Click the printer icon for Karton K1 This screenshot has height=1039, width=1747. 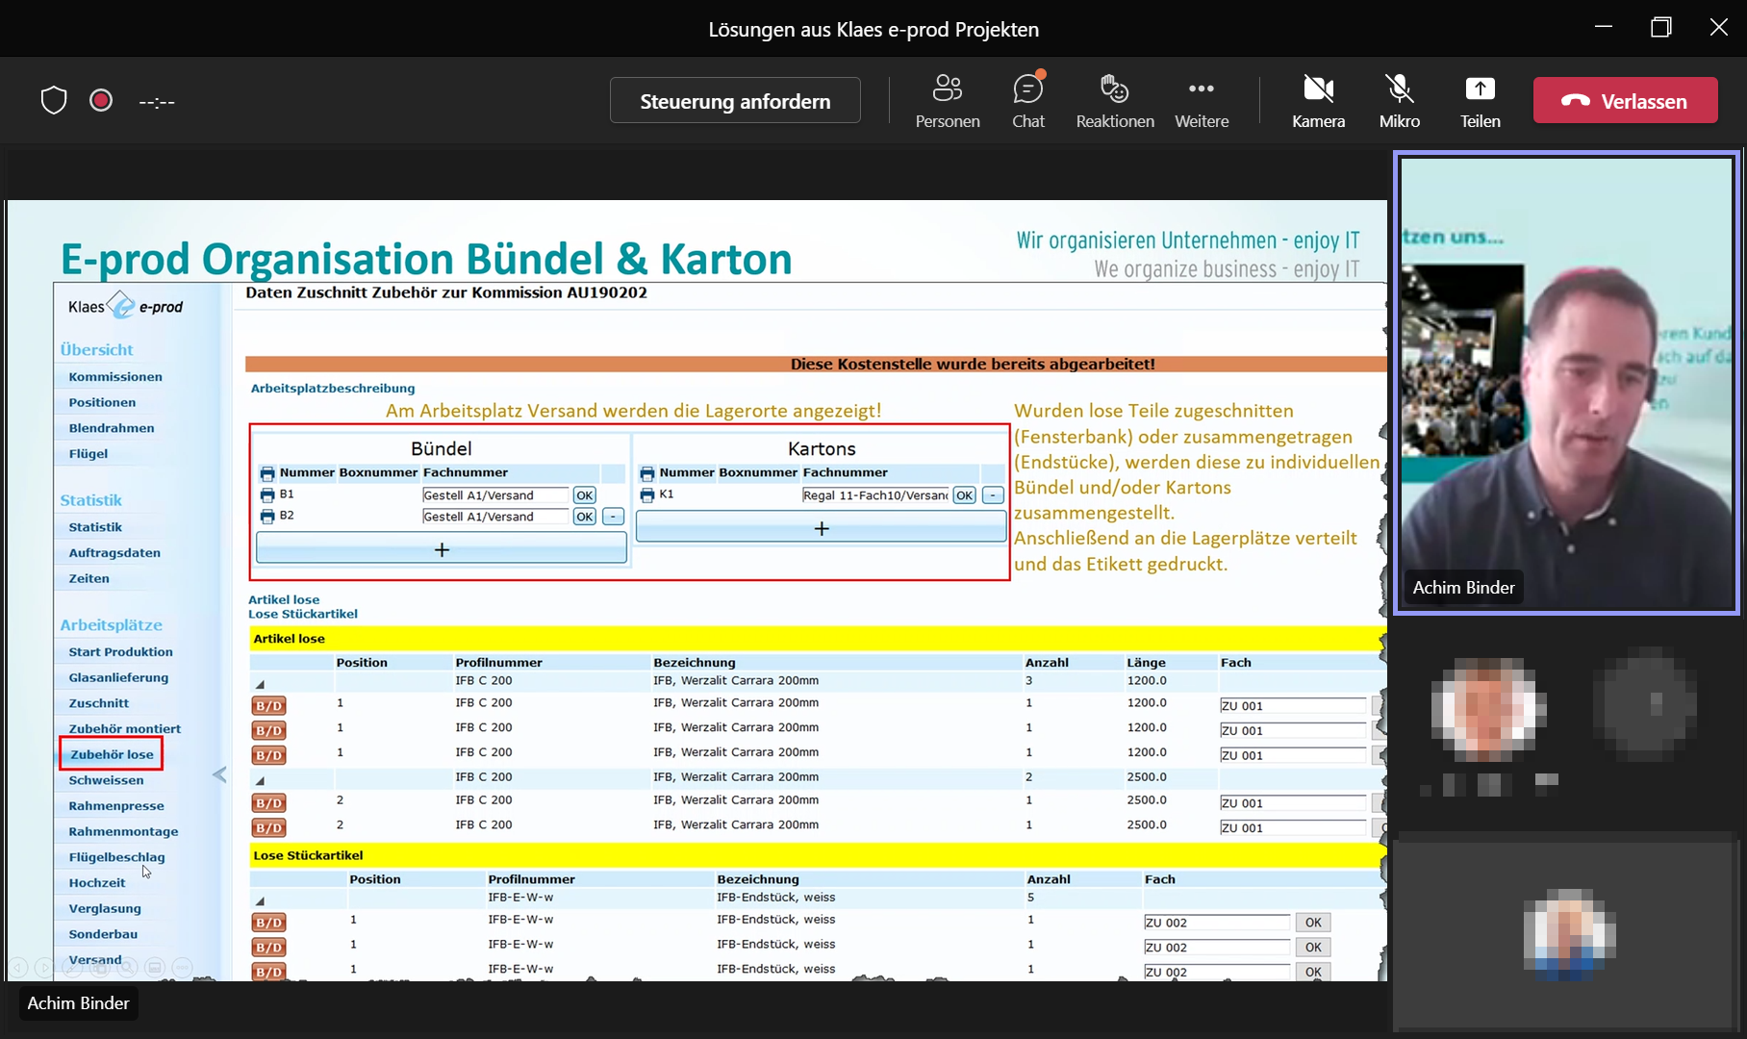click(x=646, y=494)
